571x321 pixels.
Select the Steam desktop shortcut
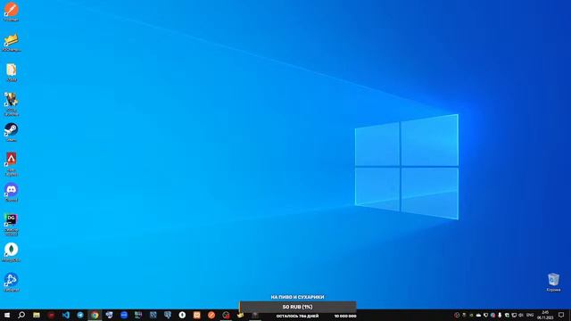coord(12,132)
